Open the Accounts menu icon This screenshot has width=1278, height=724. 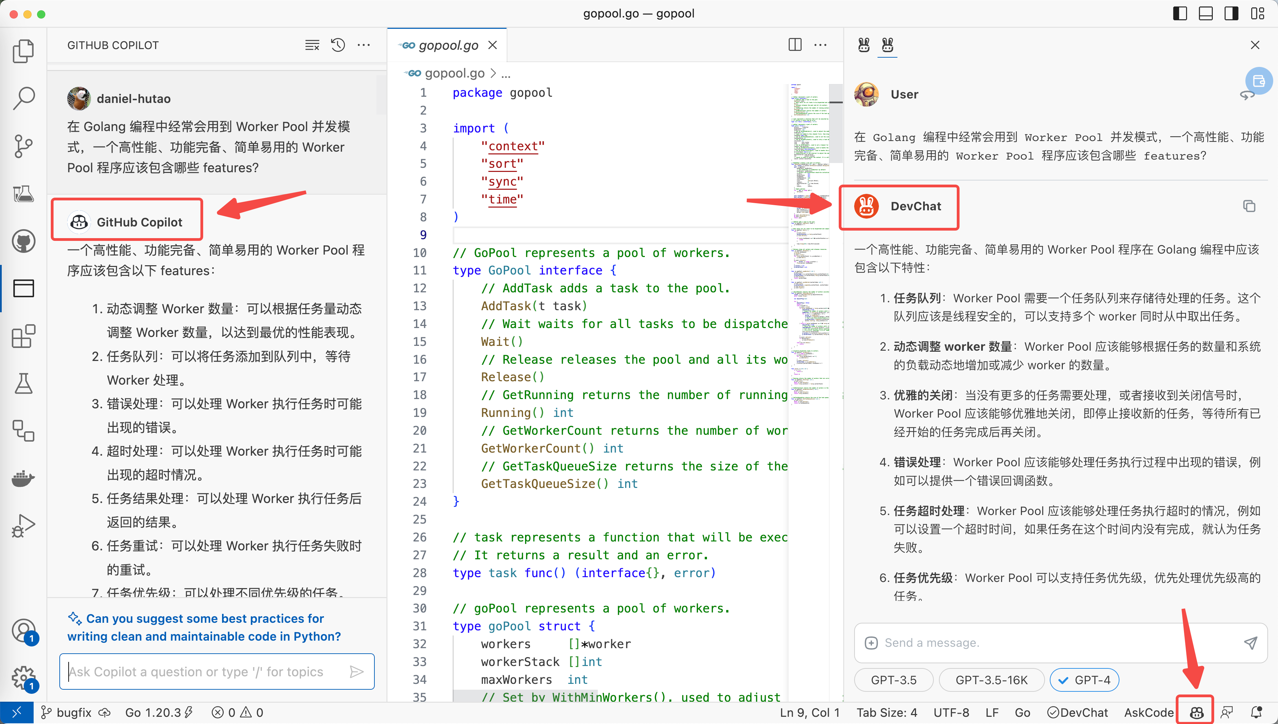click(x=23, y=631)
